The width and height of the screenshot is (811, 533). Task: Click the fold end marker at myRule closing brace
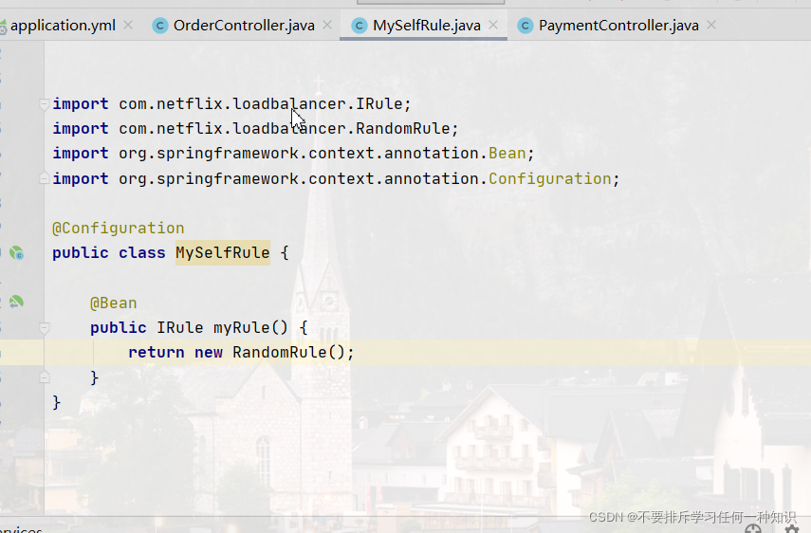point(45,377)
